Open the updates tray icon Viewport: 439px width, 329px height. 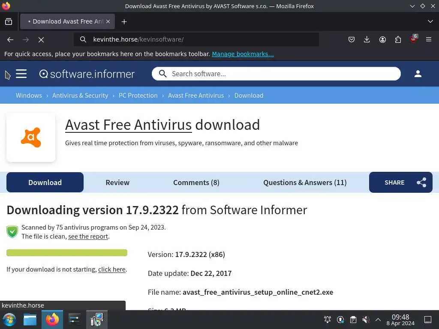[x=340, y=320]
